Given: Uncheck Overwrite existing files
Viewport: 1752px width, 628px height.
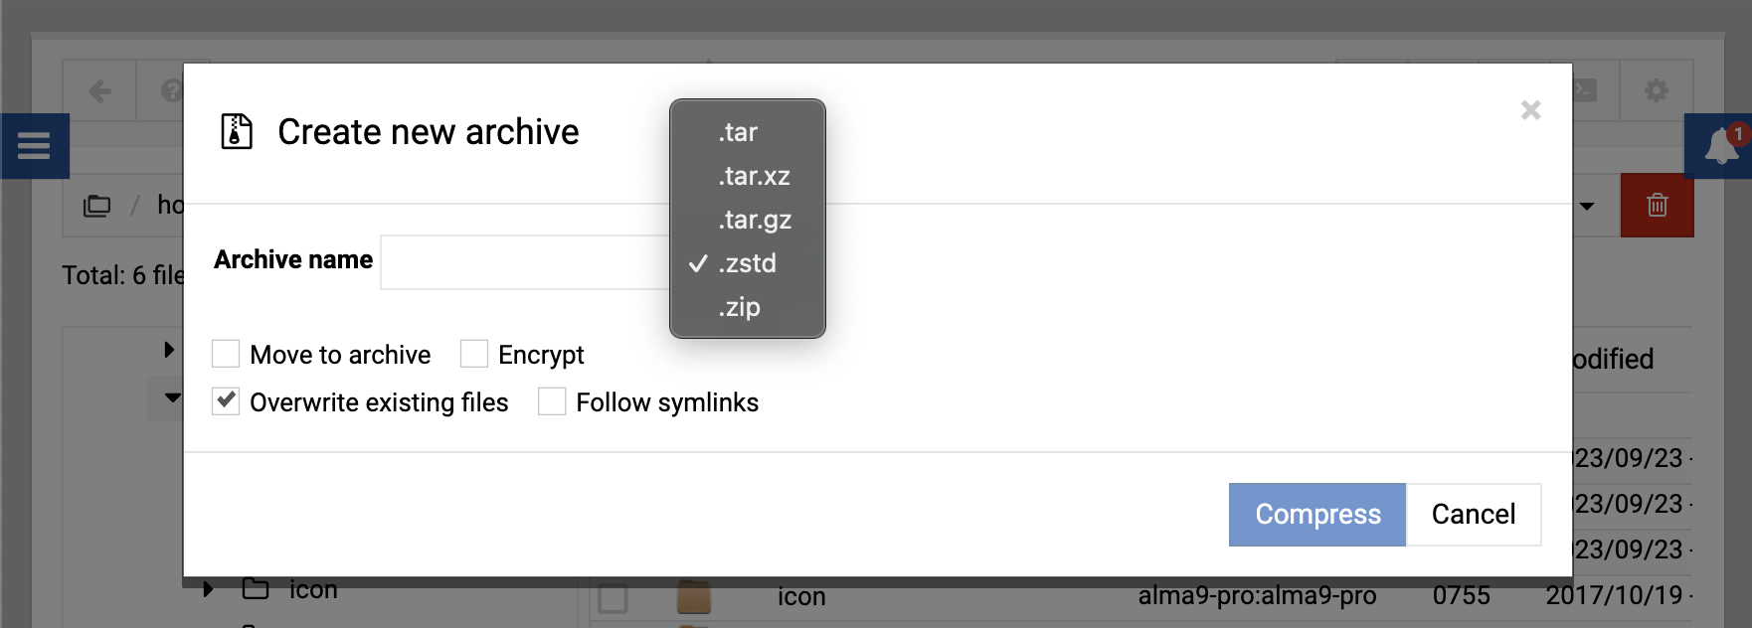Looking at the screenshot, I should [x=226, y=400].
